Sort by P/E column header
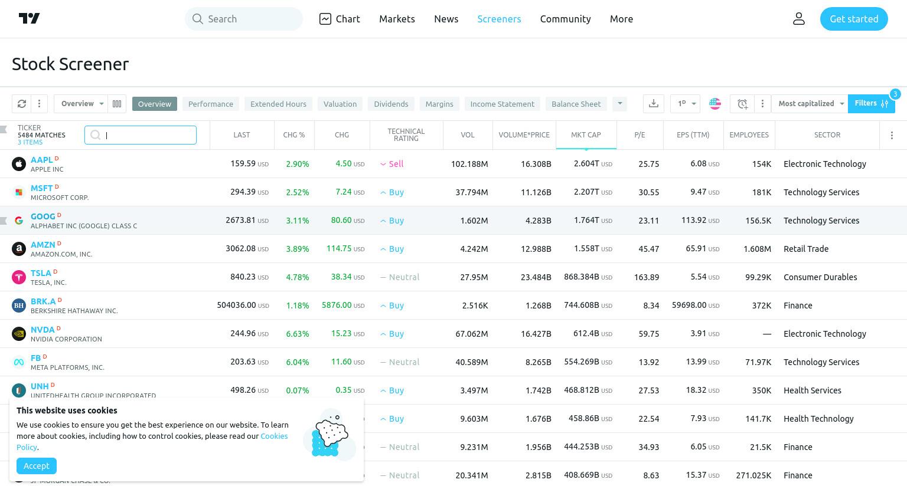 [640, 135]
